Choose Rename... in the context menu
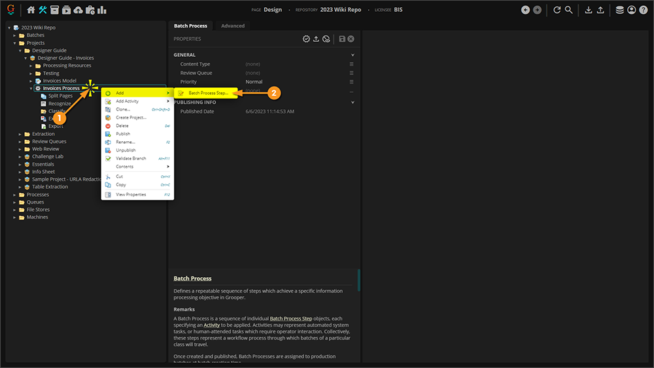This screenshot has width=654, height=368. [137, 142]
